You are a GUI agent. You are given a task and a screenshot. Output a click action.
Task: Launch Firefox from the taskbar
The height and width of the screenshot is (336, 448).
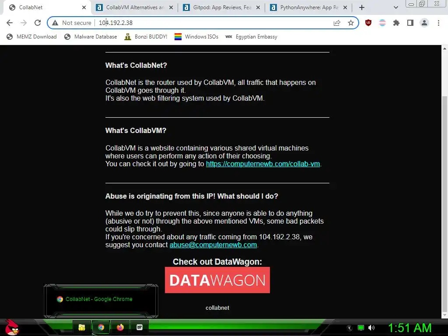(x=120, y=327)
